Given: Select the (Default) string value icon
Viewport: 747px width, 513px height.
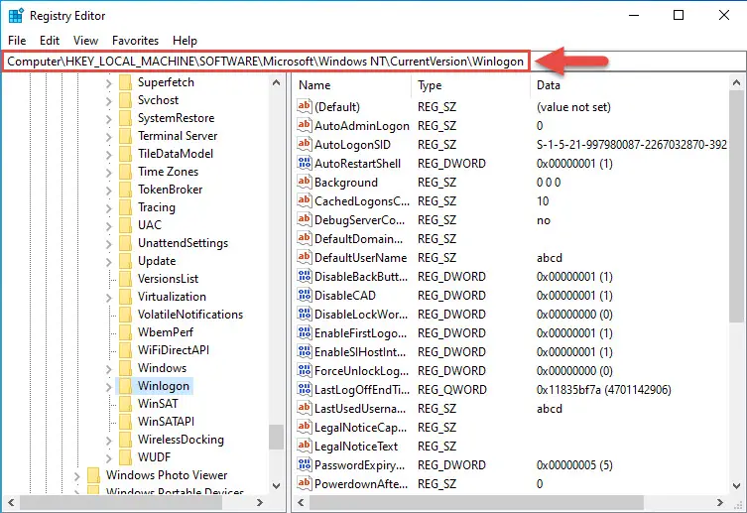Looking at the screenshot, I should [x=304, y=106].
